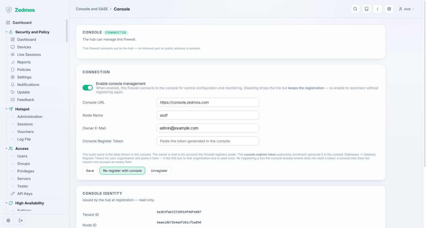Click the CONNECTED status badge
This screenshot has width=426, height=228.
[x=116, y=32]
